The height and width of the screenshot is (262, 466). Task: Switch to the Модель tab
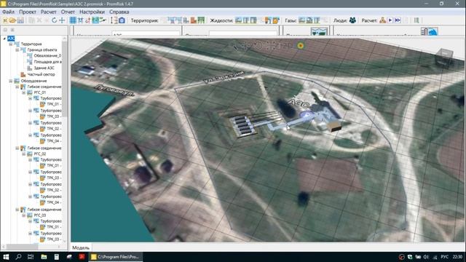click(81, 247)
